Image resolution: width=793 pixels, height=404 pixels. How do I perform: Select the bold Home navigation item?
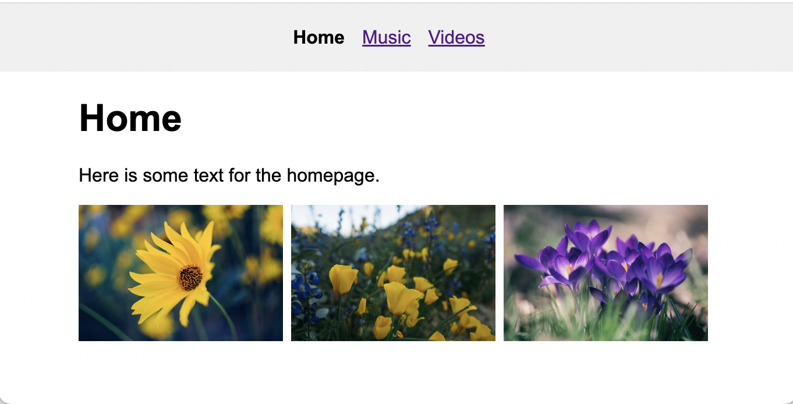coord(318,37)
